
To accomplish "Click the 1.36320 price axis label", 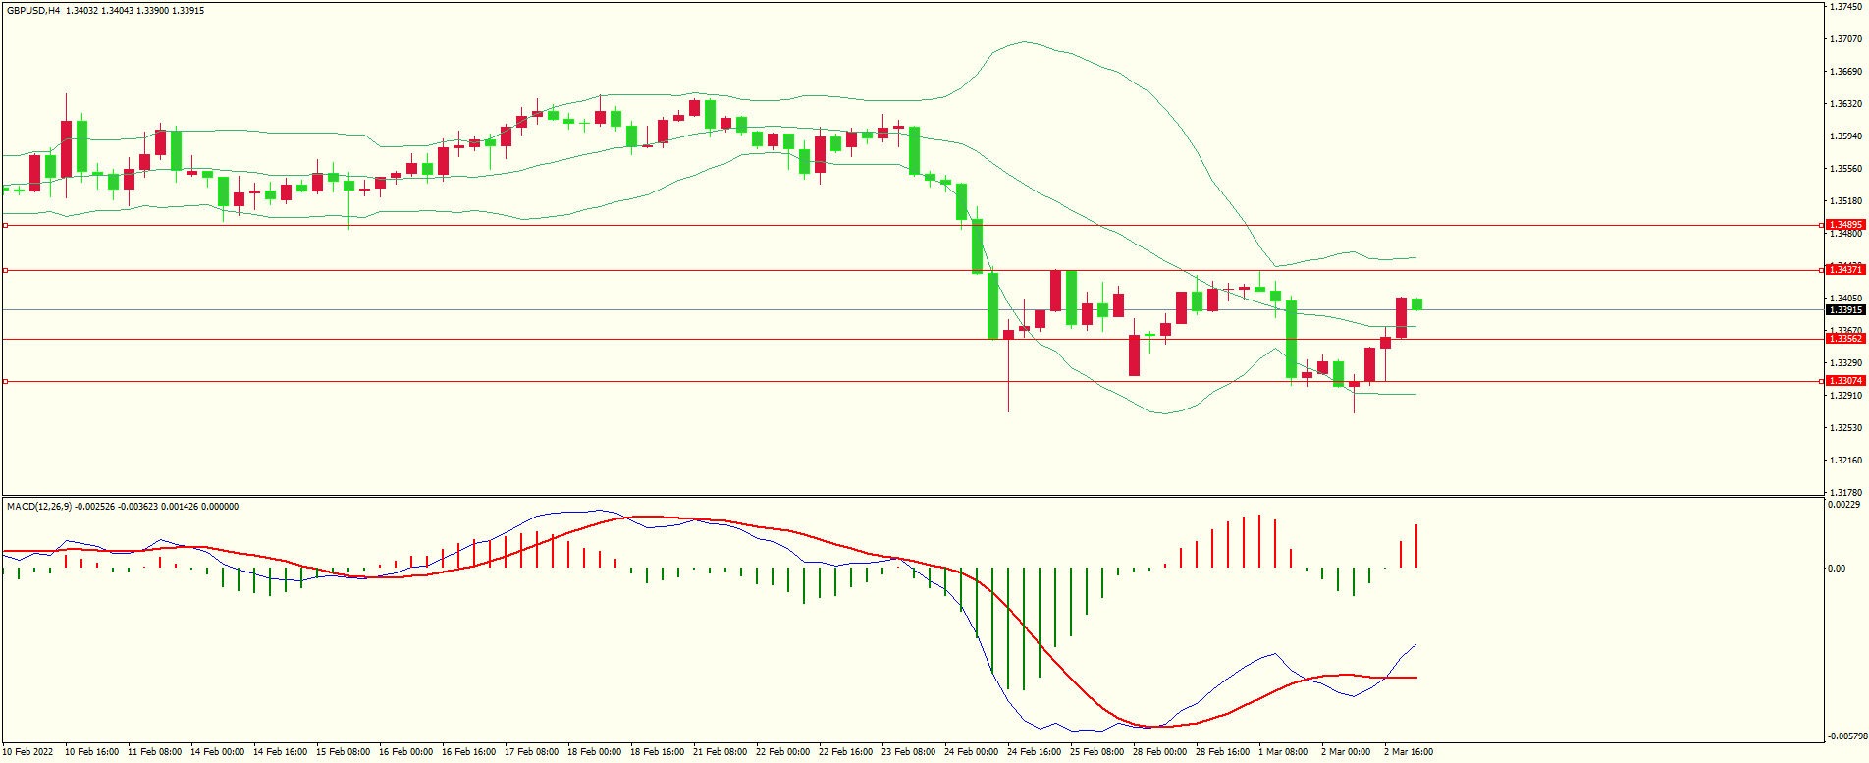I will [1846, 104].
